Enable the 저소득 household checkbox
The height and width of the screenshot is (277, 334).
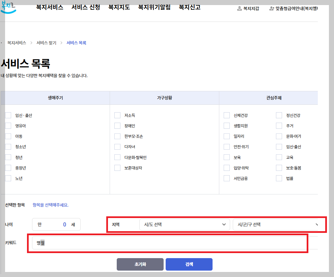click(x=117, y=115)
